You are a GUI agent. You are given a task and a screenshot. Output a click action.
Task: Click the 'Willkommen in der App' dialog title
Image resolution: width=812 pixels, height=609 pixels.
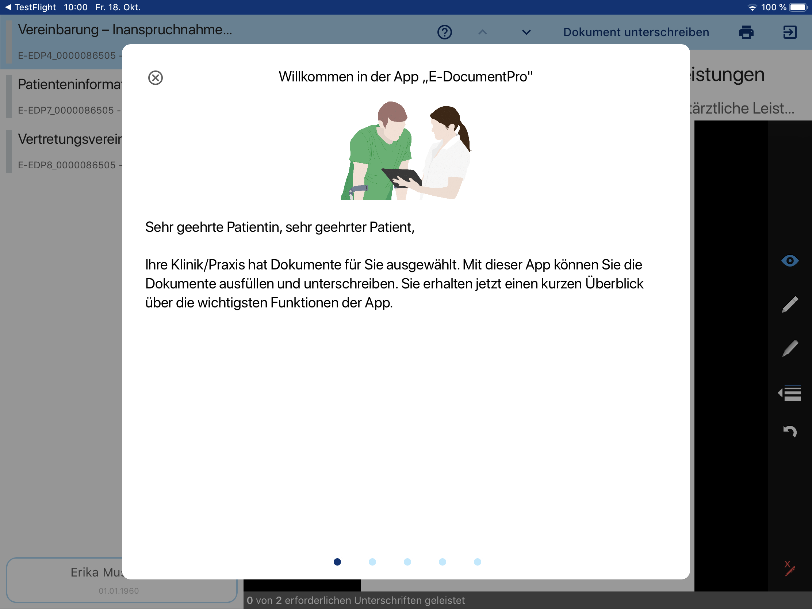(406, 77)
